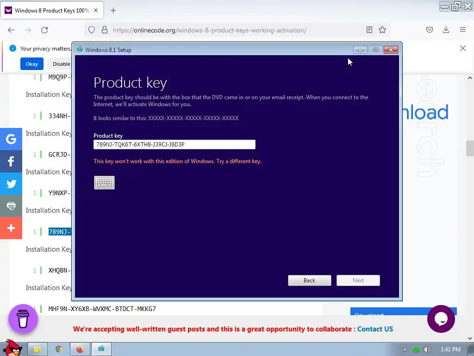Click the print sidebar icon

tap(11, 206)
